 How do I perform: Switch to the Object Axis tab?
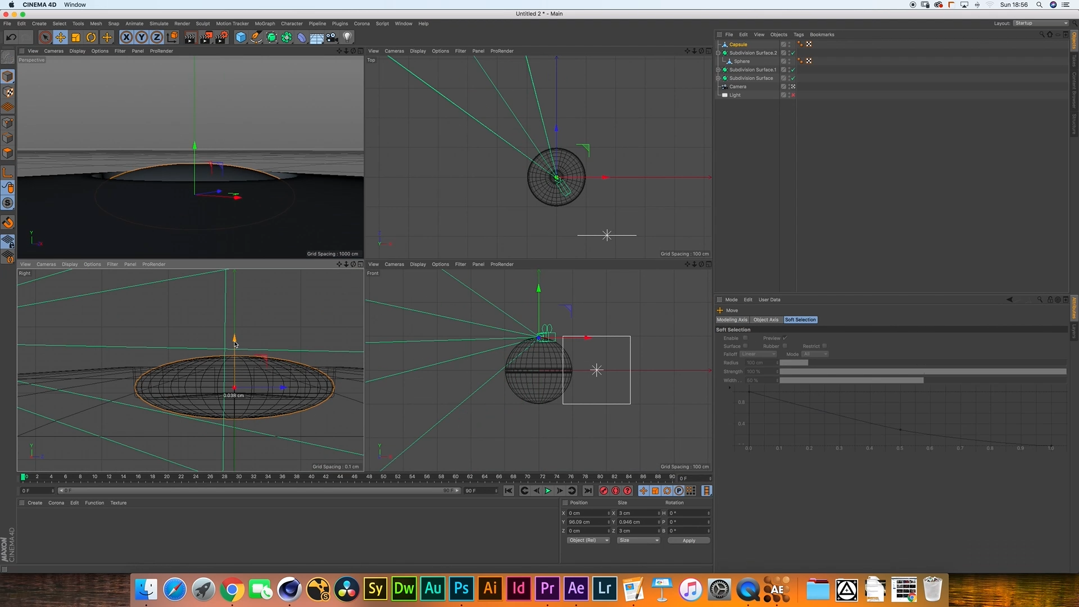(765, 320)
